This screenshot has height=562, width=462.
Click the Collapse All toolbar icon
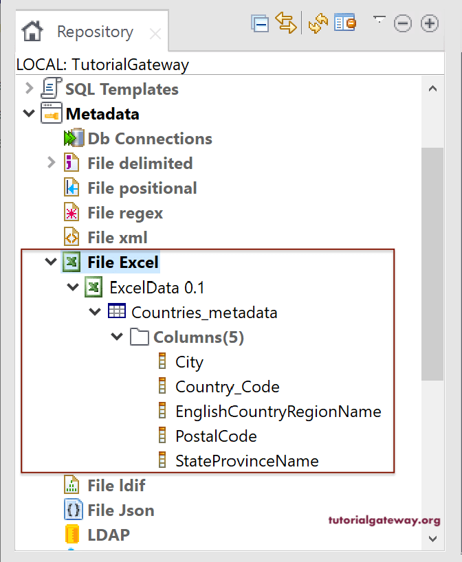(260, 23)
